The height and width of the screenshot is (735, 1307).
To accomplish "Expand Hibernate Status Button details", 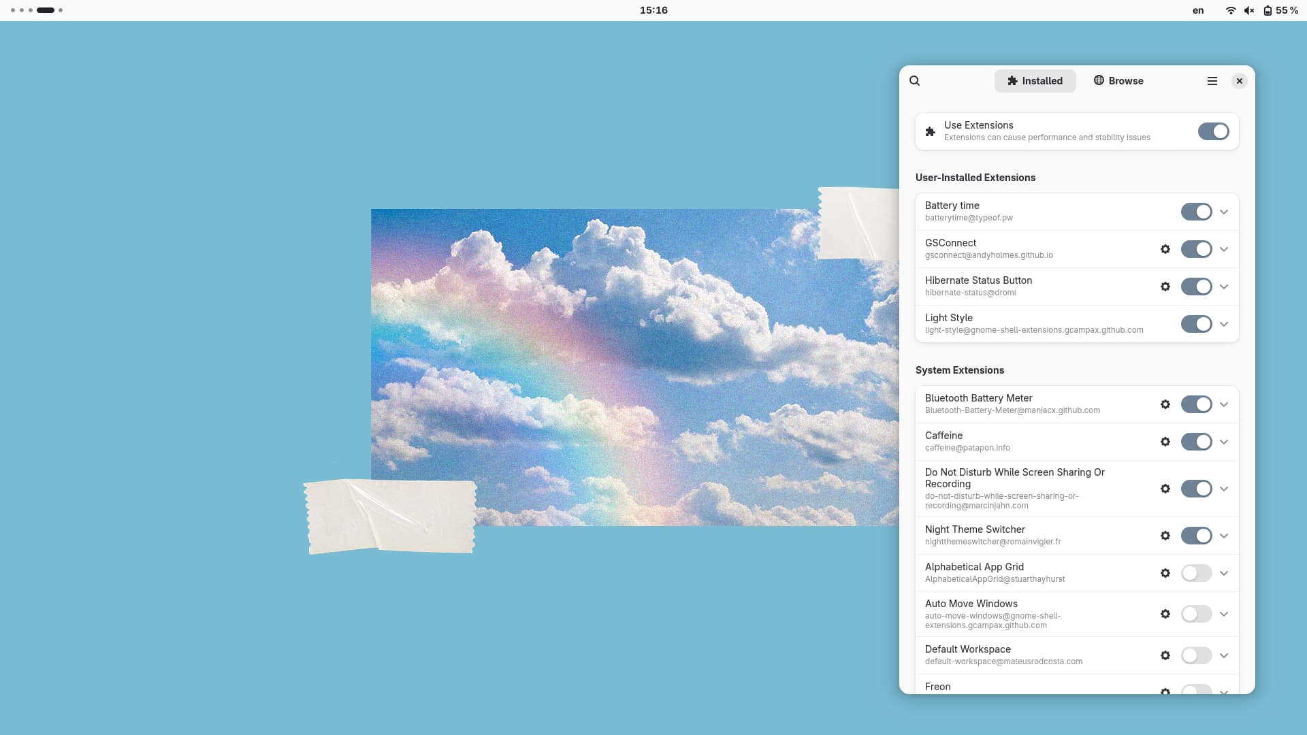I will (1224, 287).
